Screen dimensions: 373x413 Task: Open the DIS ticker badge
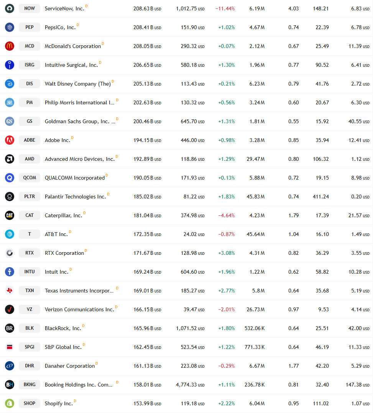click(x=30, y=84)
